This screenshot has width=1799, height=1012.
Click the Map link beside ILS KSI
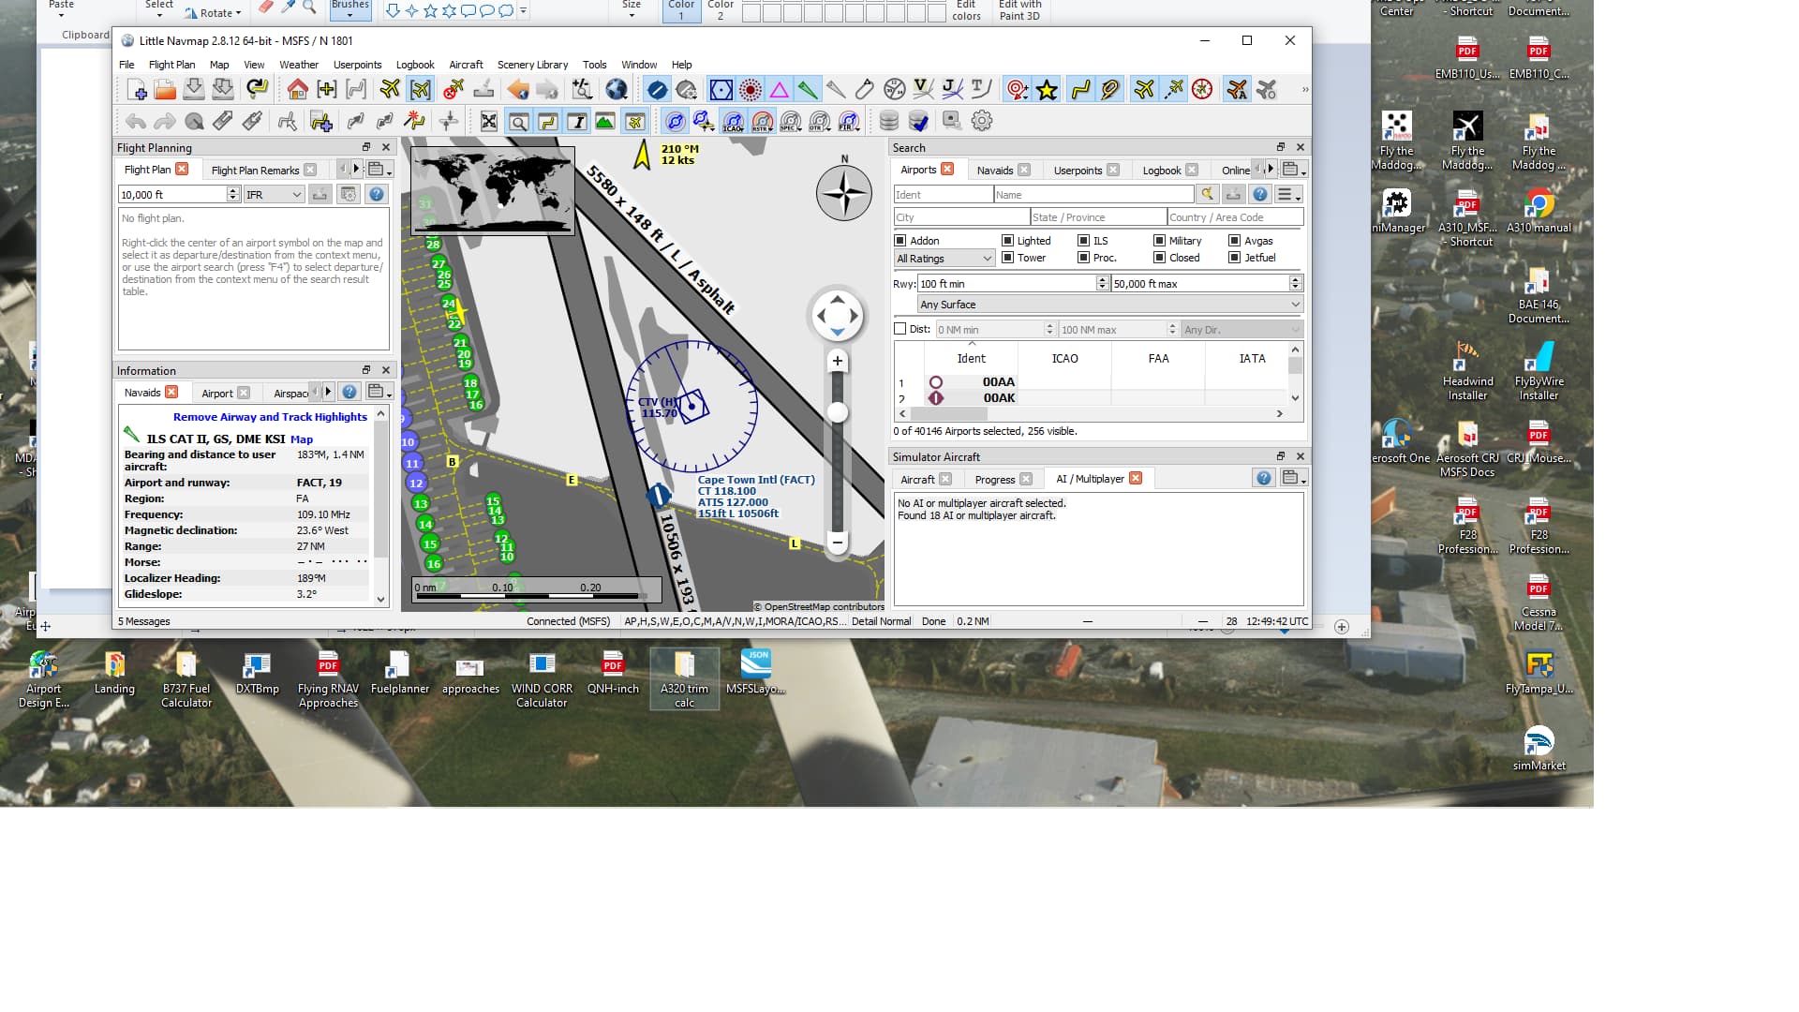click(x=302, y=439)
